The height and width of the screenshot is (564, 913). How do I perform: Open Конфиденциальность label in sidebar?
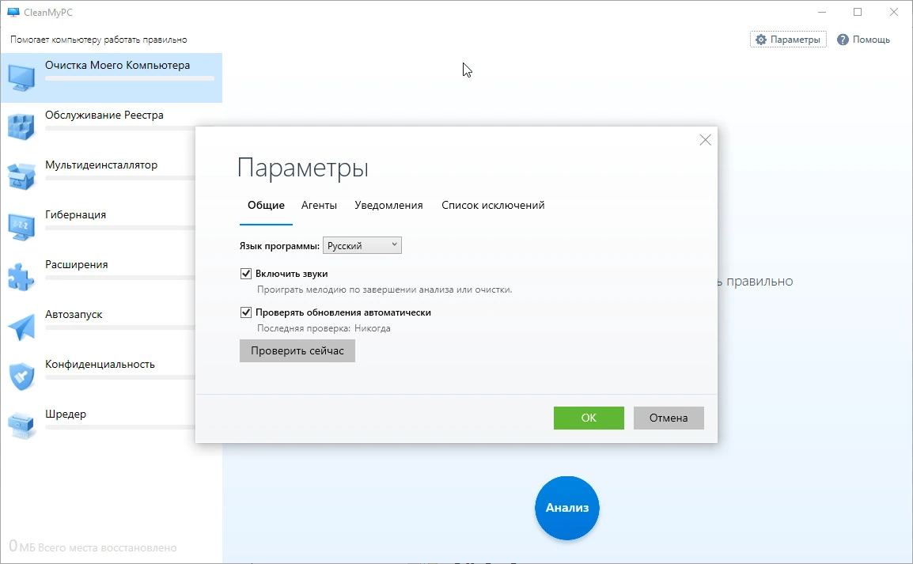coord(100,365)
